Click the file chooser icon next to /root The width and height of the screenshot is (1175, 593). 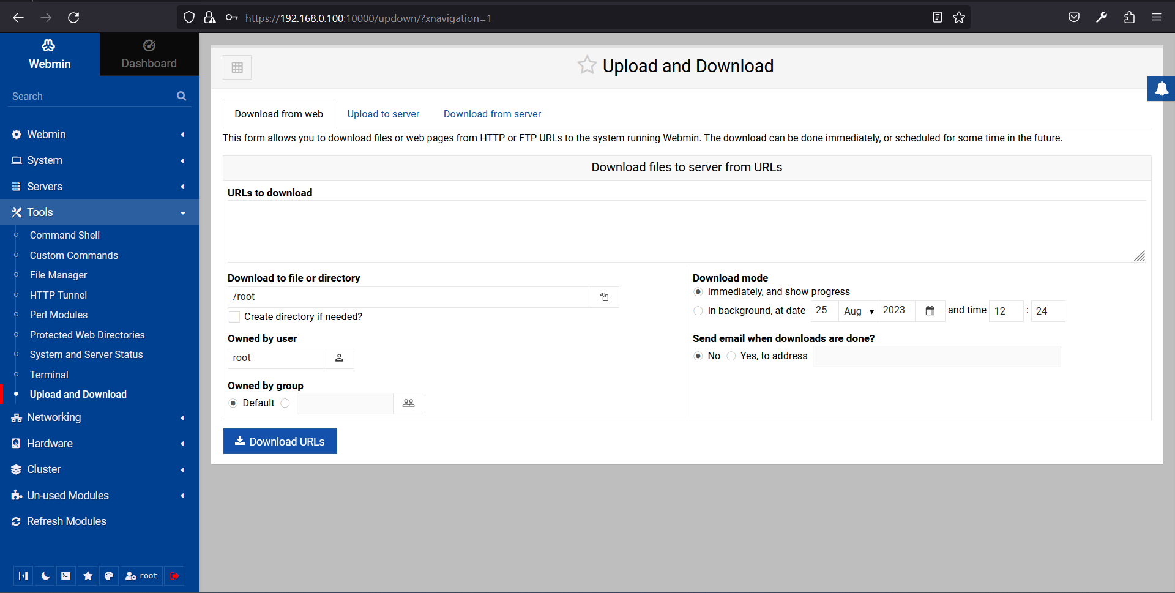(603, 297)
